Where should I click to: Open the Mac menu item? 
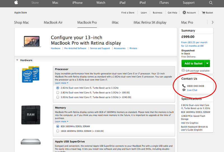(x=55, y=3)
